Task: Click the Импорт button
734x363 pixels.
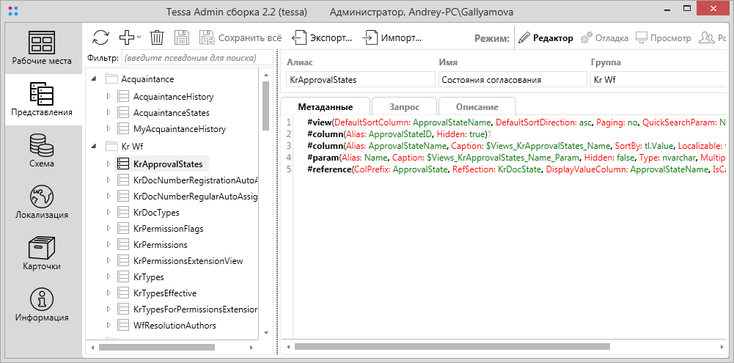Action: point(392,37)
